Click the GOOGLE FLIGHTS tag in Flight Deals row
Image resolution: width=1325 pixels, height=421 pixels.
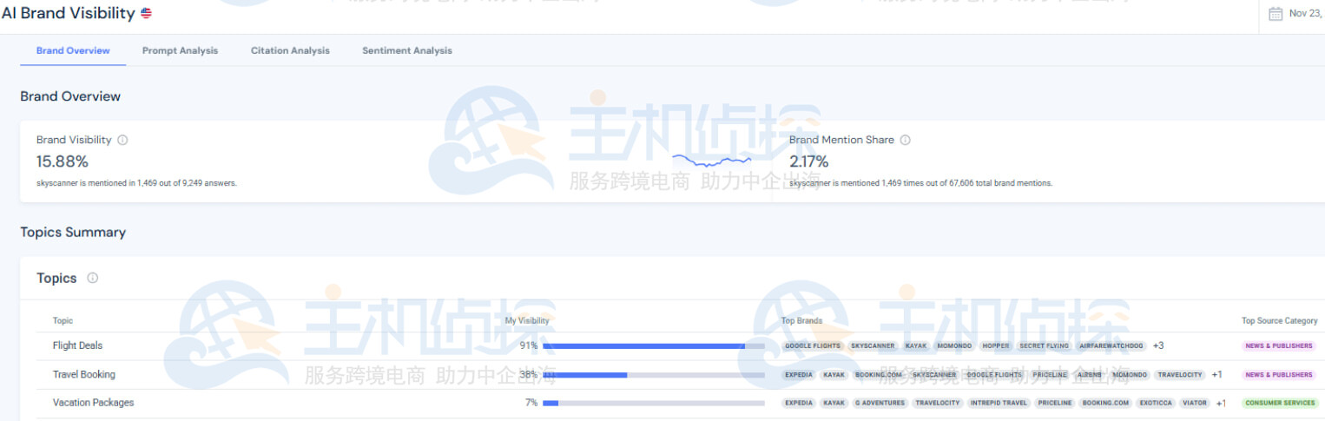point(813,345)
